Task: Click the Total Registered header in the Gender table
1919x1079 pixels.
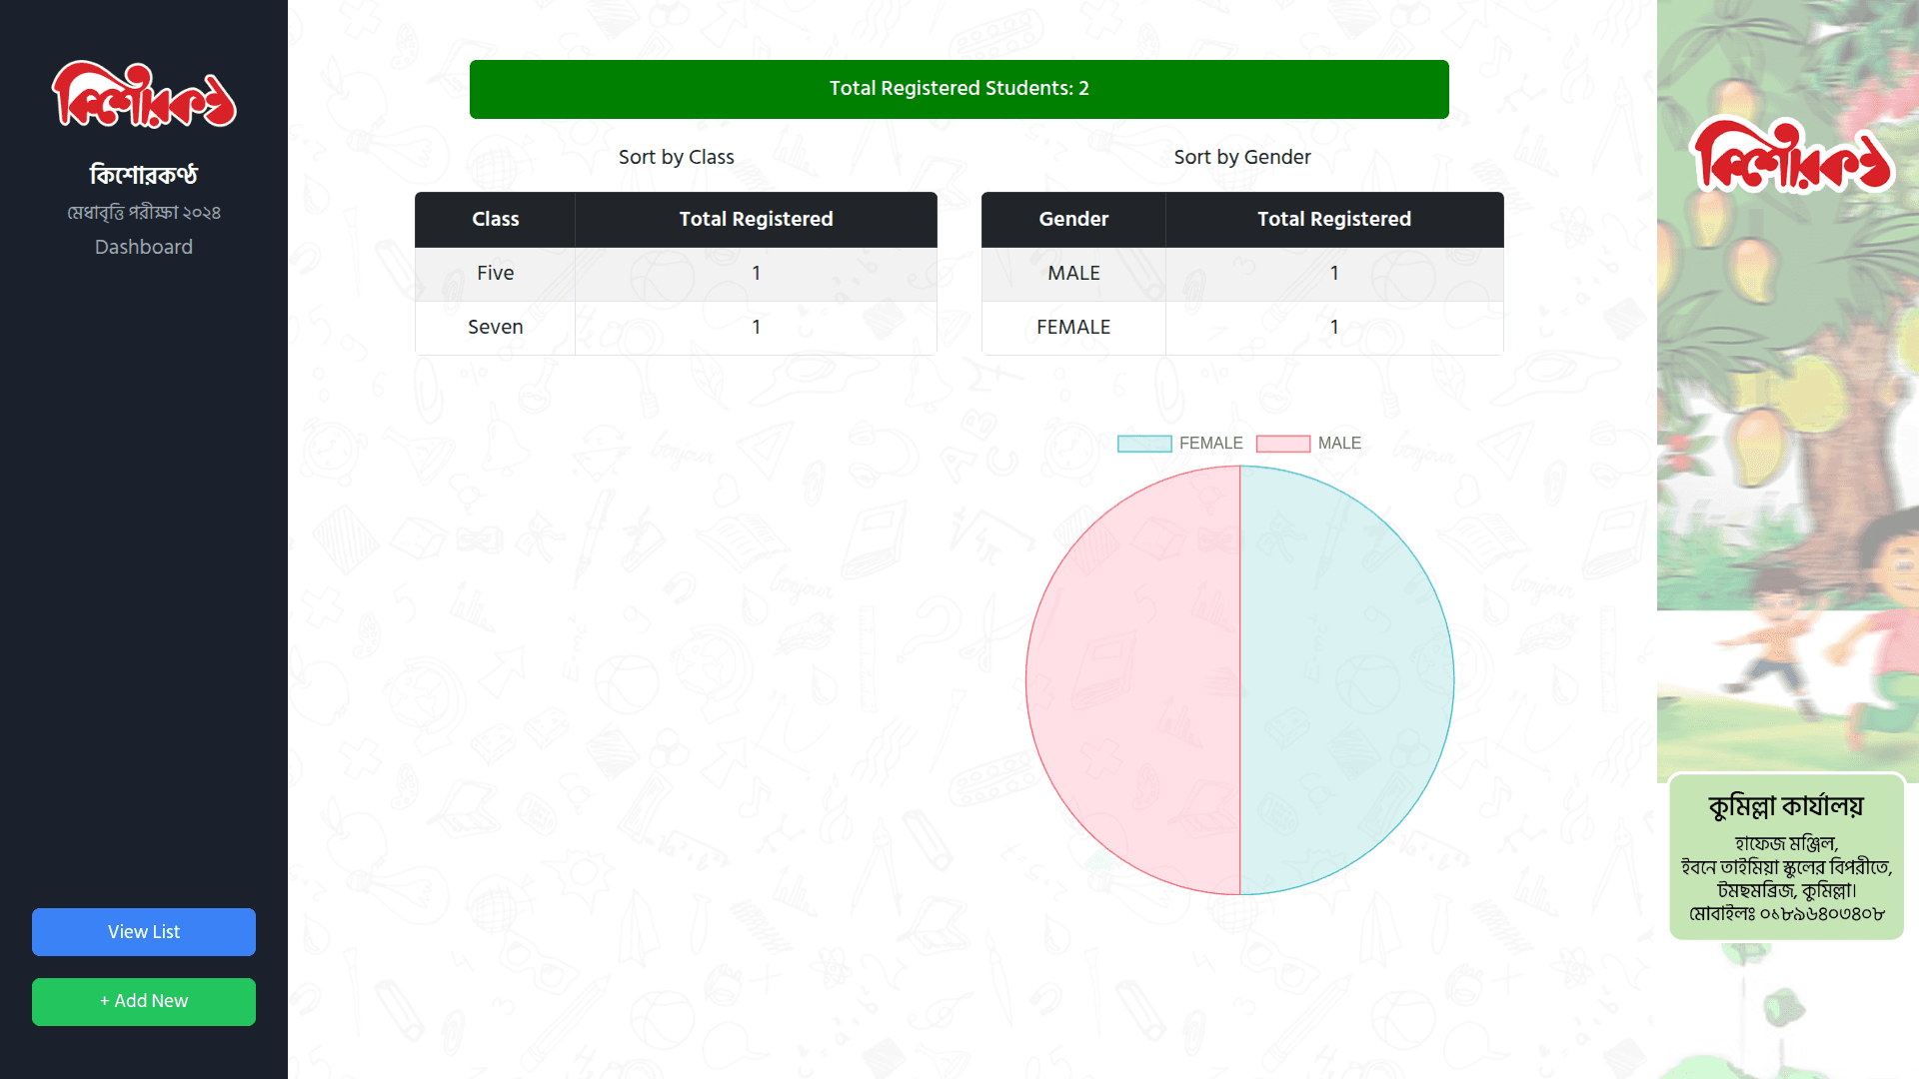Action: click(x=1334, y=220)
